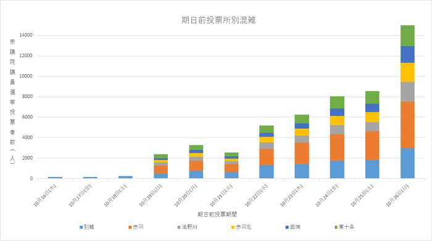Click the 14000 y-axis value
Image resolution: width=432 pixels, height=241 pixels.
26,35
